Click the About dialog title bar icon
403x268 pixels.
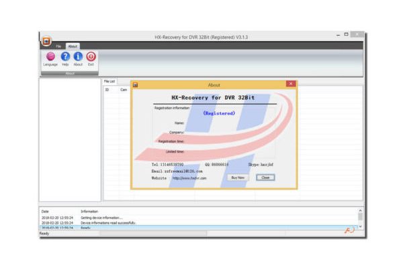click(x=135, y=85)
